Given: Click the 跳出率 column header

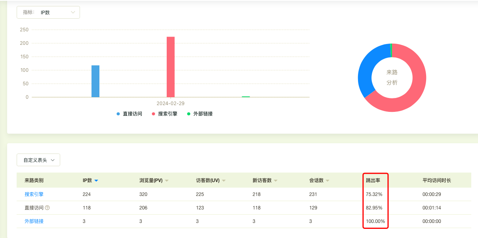Looking at the screenshot, I should pos(373,180).
